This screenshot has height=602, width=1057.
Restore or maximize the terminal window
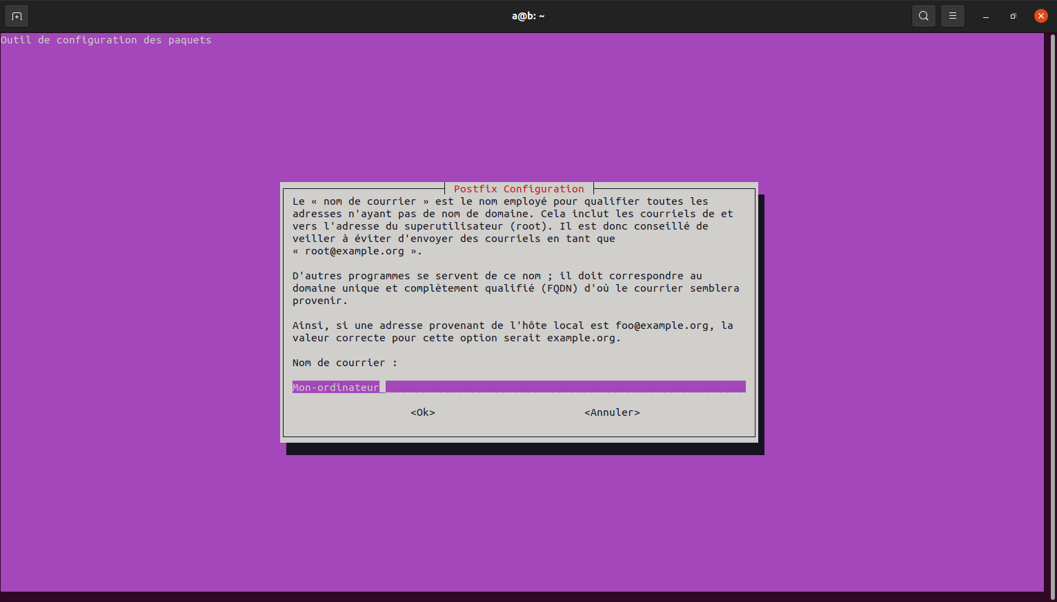(1013, 16)
